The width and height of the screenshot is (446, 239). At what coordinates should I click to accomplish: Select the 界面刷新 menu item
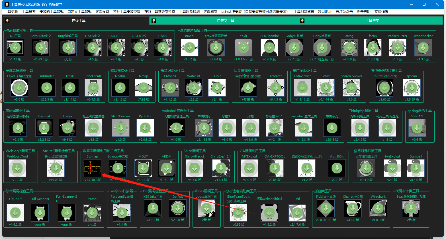point(210,12)
